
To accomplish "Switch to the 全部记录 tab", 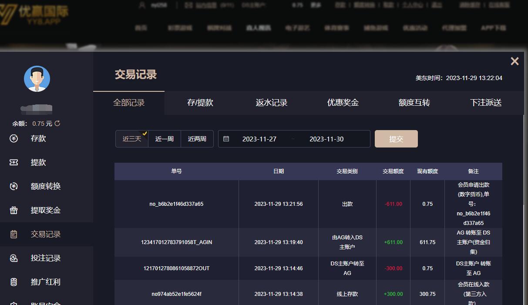I will point(129,103).
